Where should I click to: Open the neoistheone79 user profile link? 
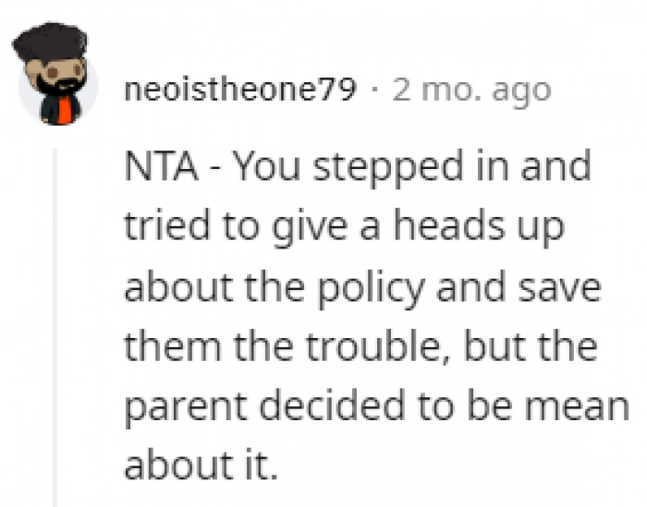(x=239, y=91)
